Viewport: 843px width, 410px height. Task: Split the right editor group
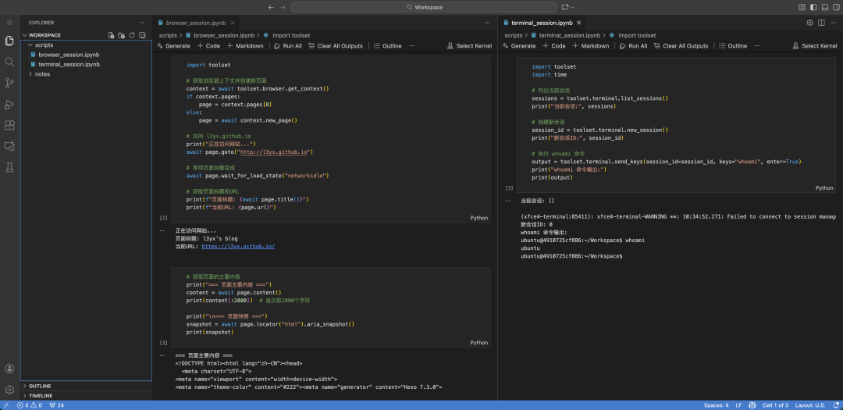820,23
